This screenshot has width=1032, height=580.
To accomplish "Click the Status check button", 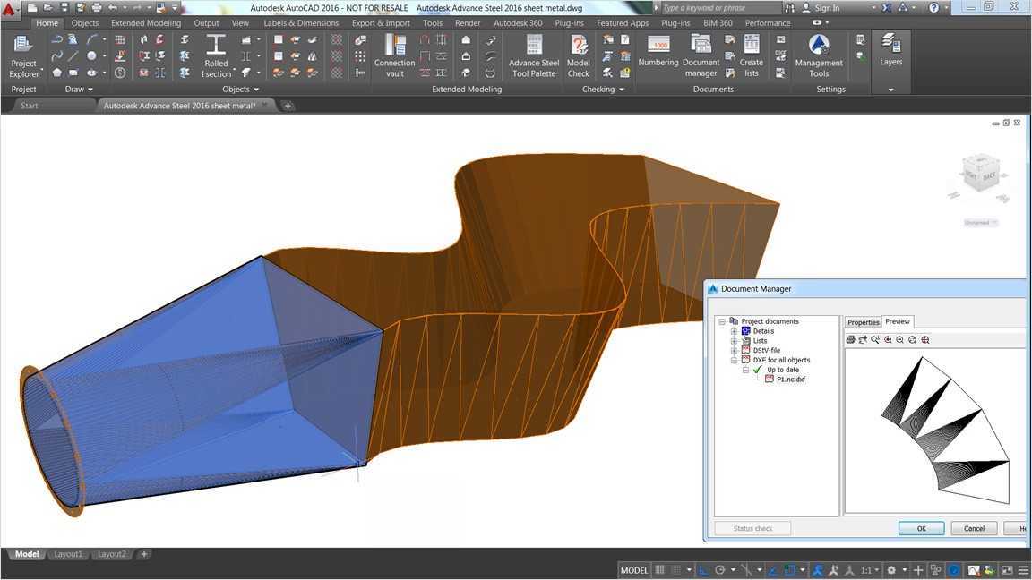I will click(x=752, y=528).
